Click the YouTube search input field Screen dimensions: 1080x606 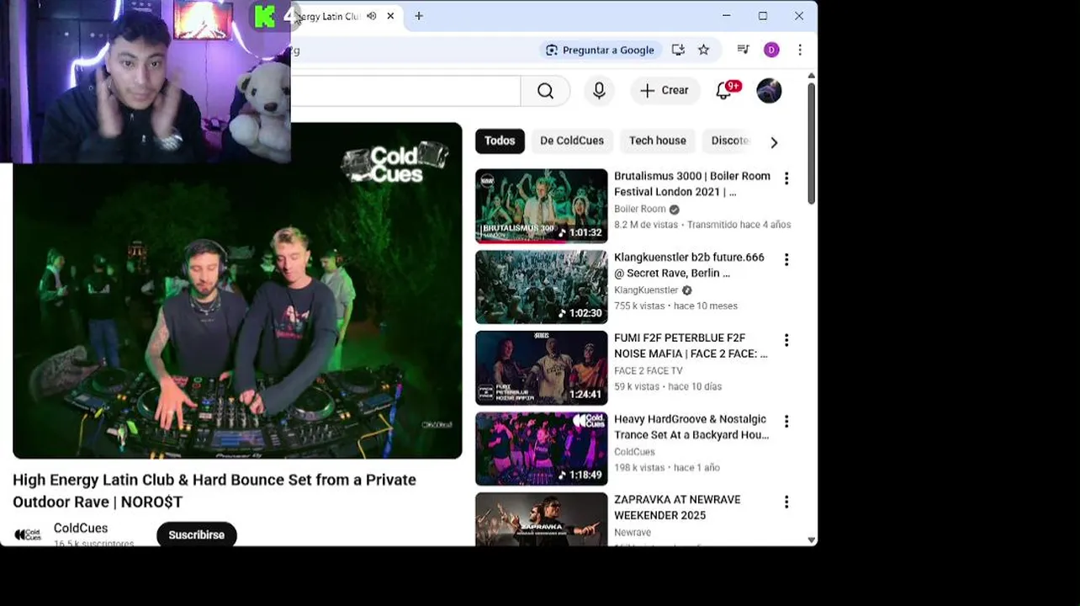tap(405, 91)
